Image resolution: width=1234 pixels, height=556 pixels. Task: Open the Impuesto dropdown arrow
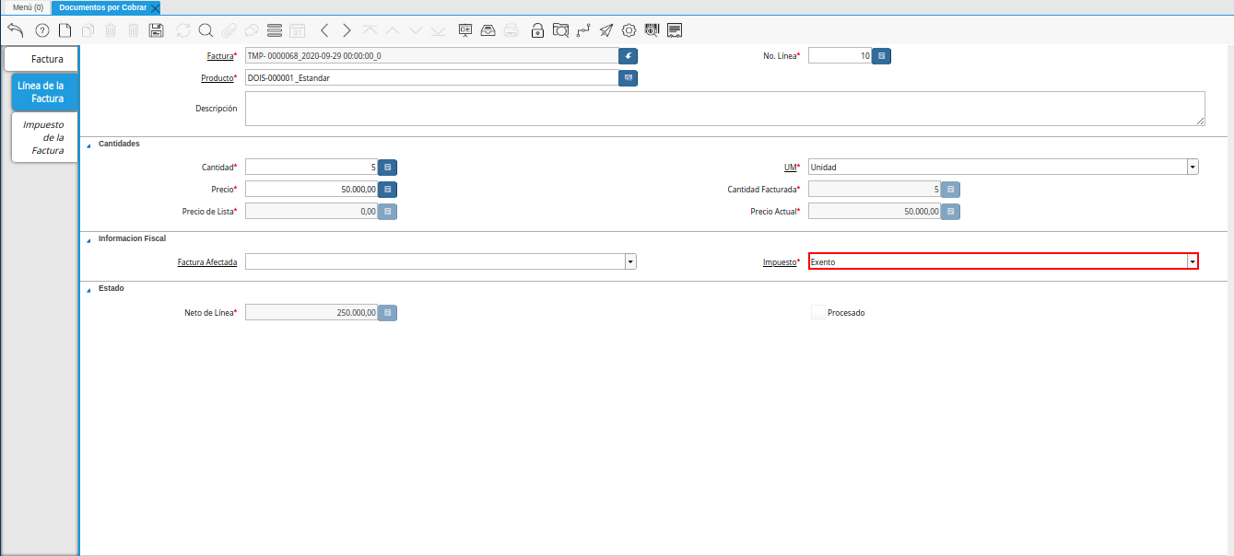pos(1193,262)
